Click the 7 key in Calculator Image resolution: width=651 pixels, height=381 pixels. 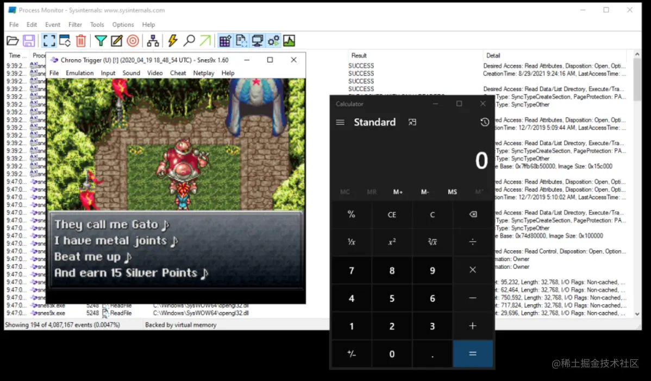click(351, 270)
